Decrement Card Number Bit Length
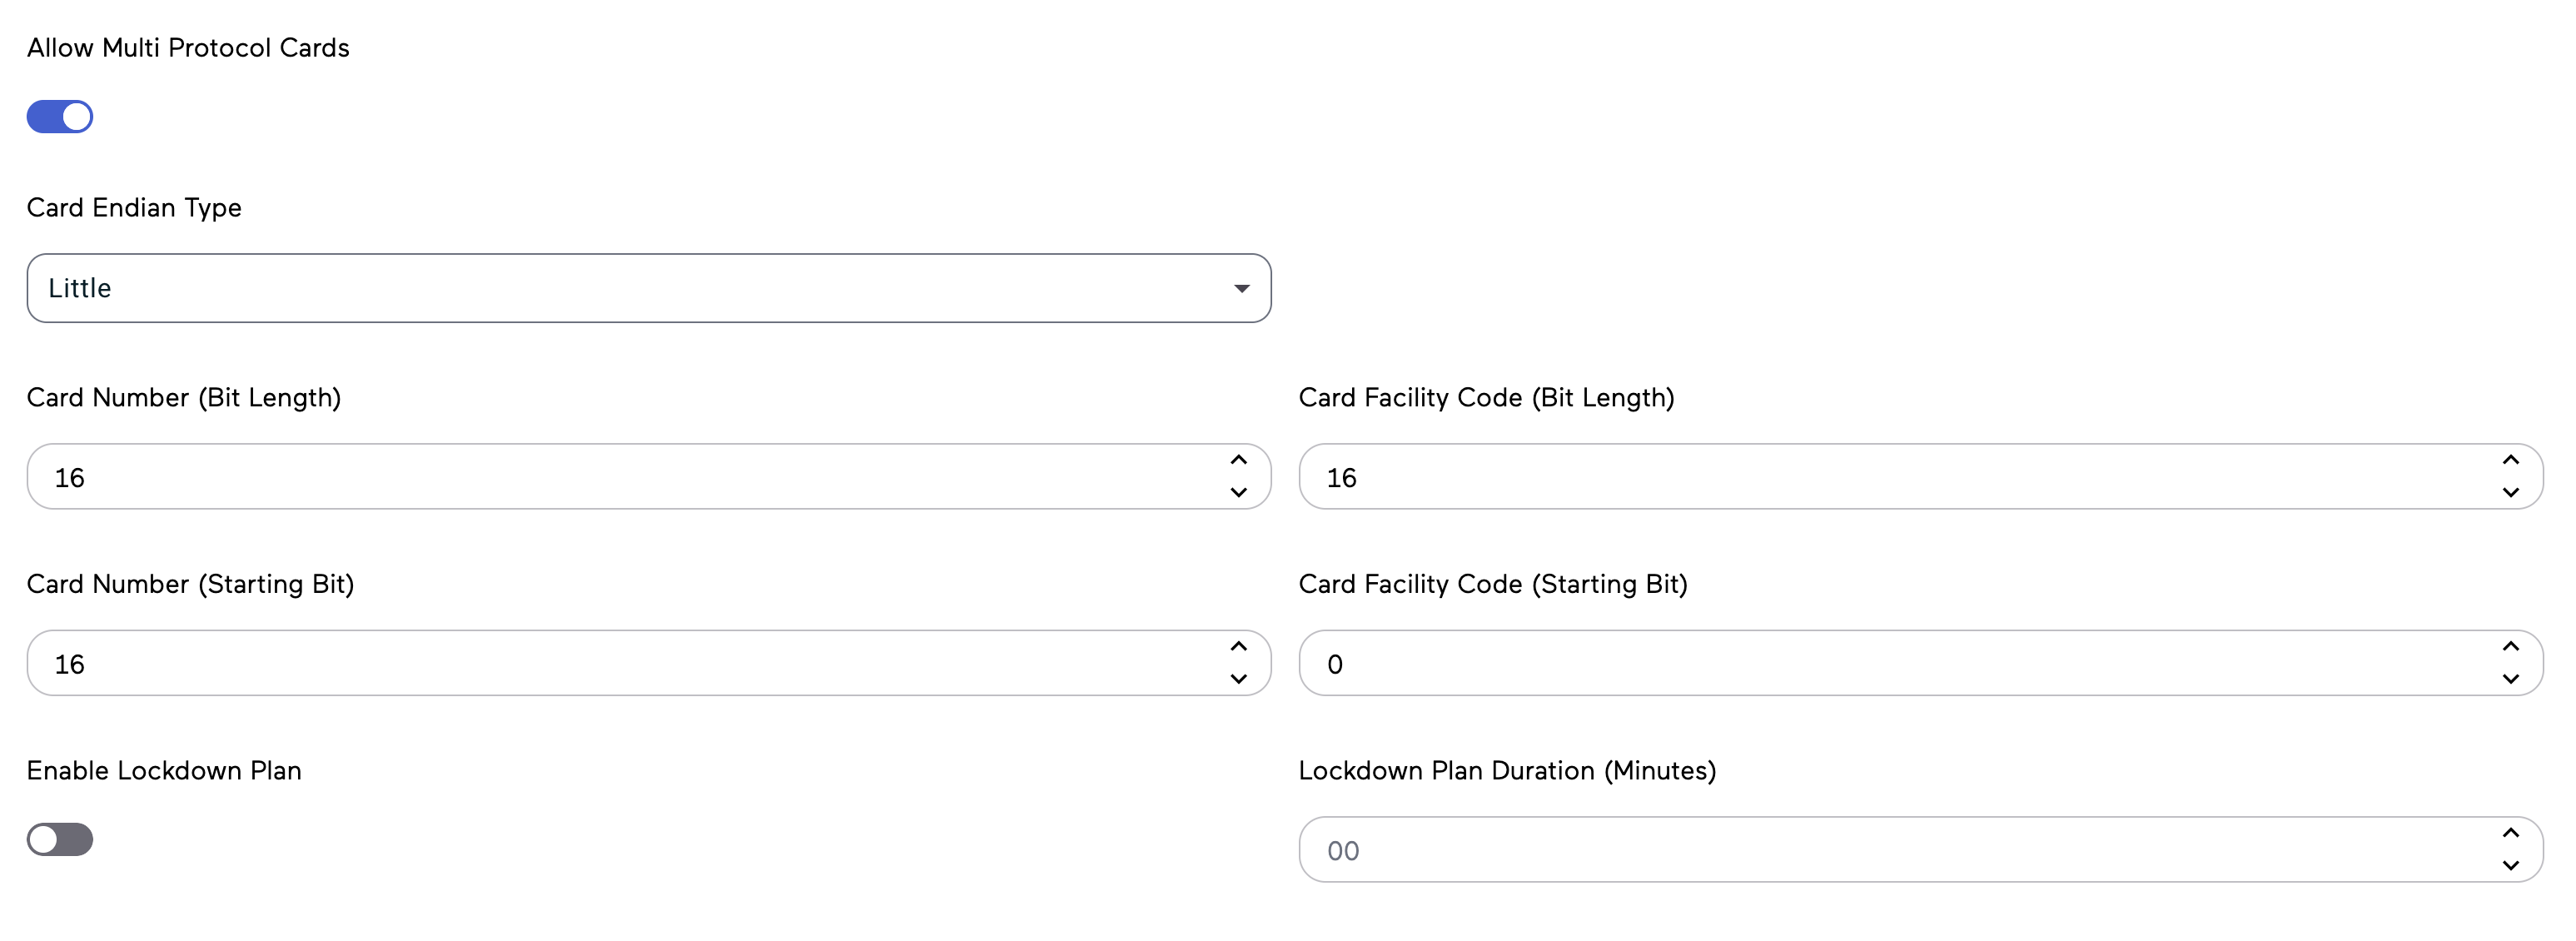 click(x=1237, y=492)
